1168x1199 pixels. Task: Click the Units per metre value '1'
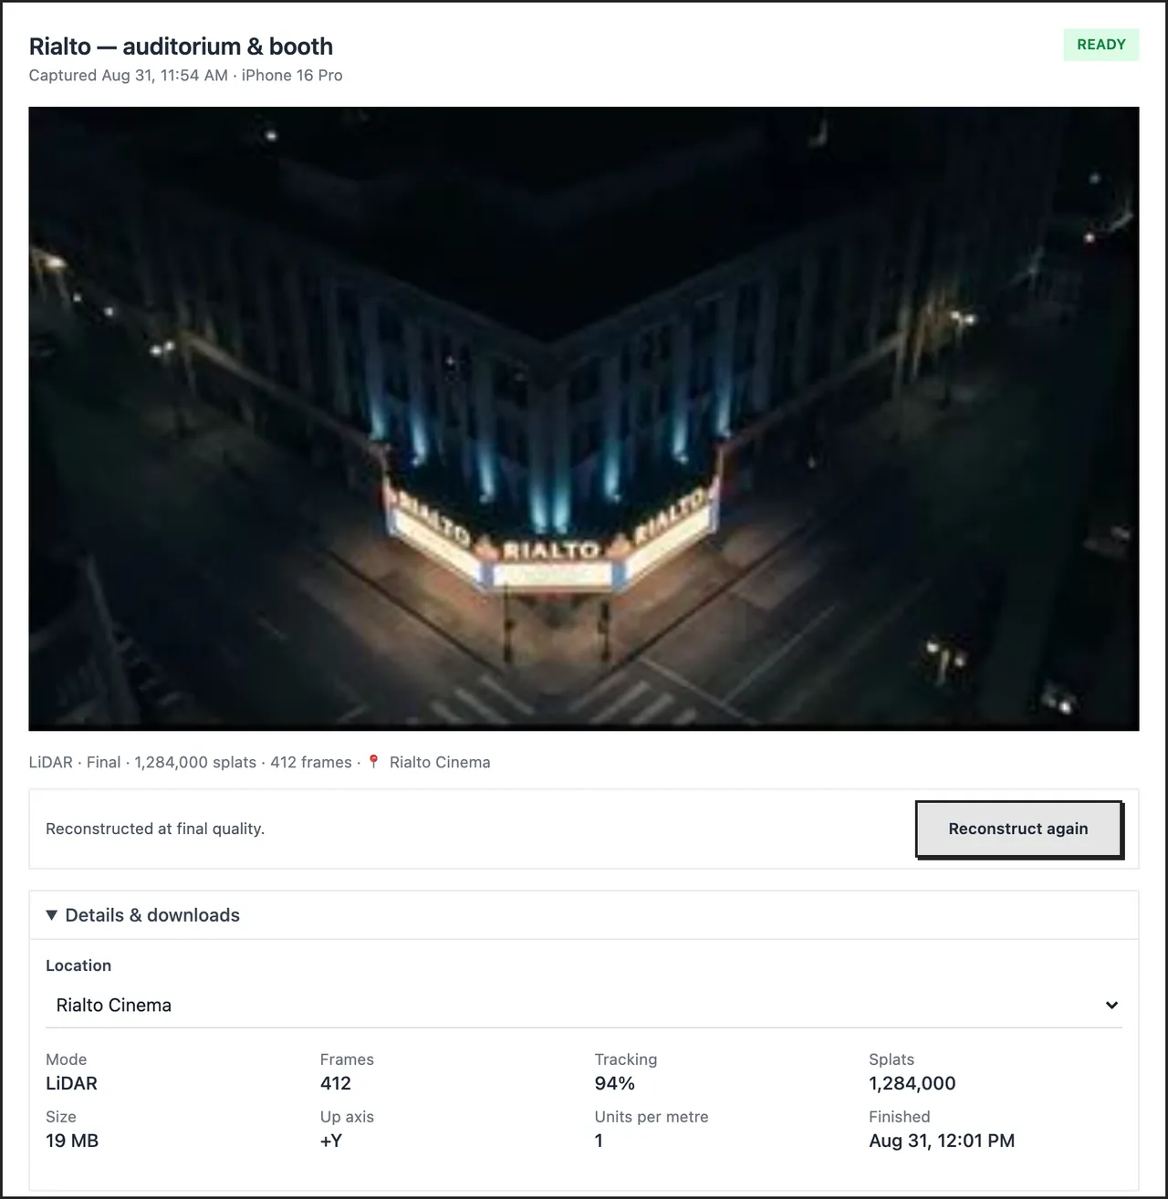(x=599, y=1141)
